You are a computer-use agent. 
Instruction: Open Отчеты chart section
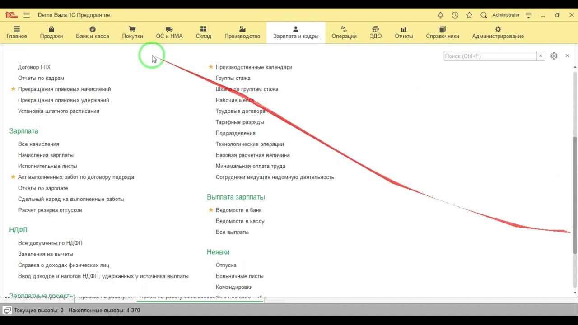(x=404, y=32)
